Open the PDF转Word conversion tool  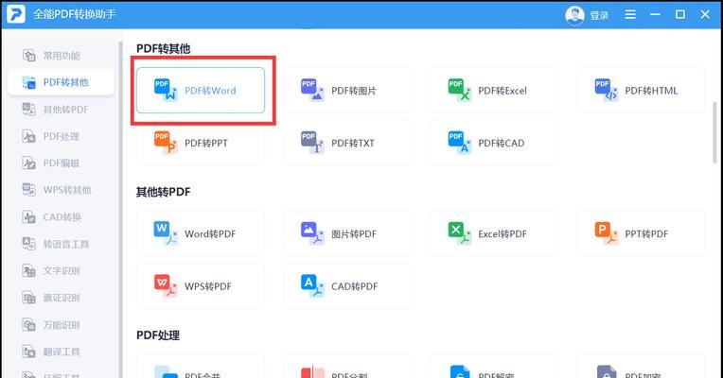click(x=201, y=90)
